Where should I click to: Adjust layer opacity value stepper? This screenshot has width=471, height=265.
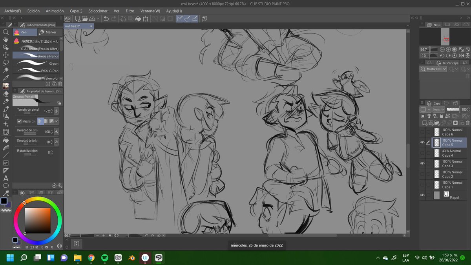click(468, 110)
